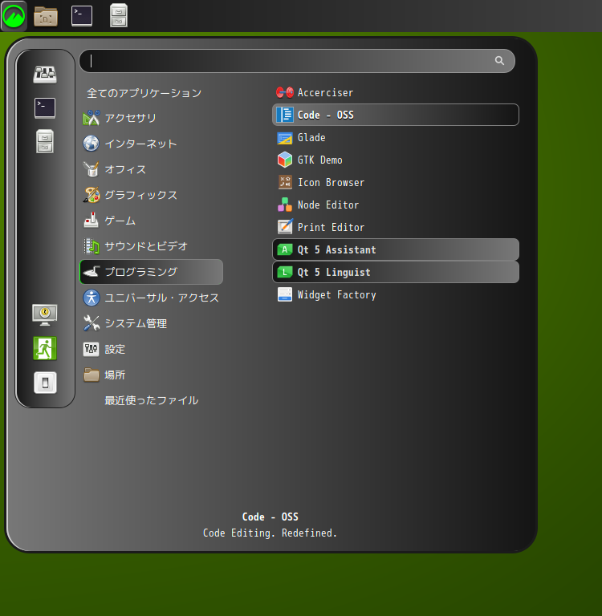Launch Glade application

click(396, 137)
